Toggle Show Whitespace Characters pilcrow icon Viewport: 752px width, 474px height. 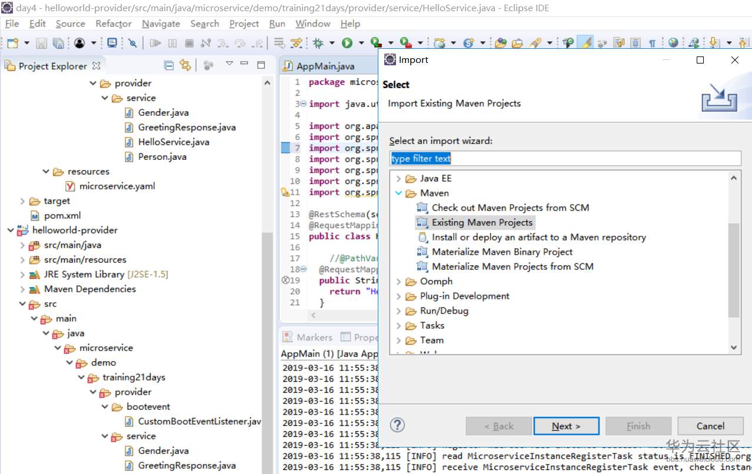[x=652, y=43]
